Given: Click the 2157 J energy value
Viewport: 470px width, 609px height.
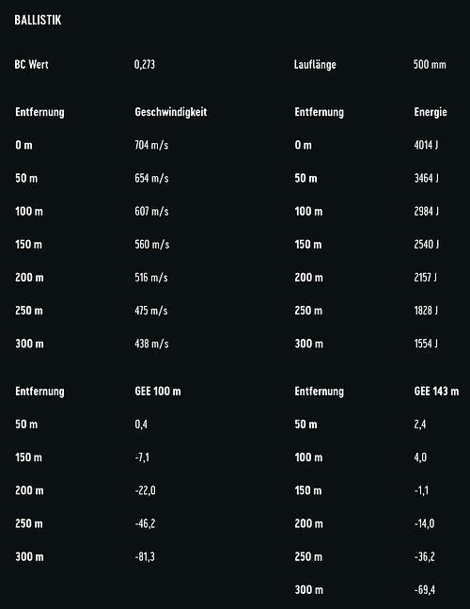Looking at the screenshot, I should (425, 278).
